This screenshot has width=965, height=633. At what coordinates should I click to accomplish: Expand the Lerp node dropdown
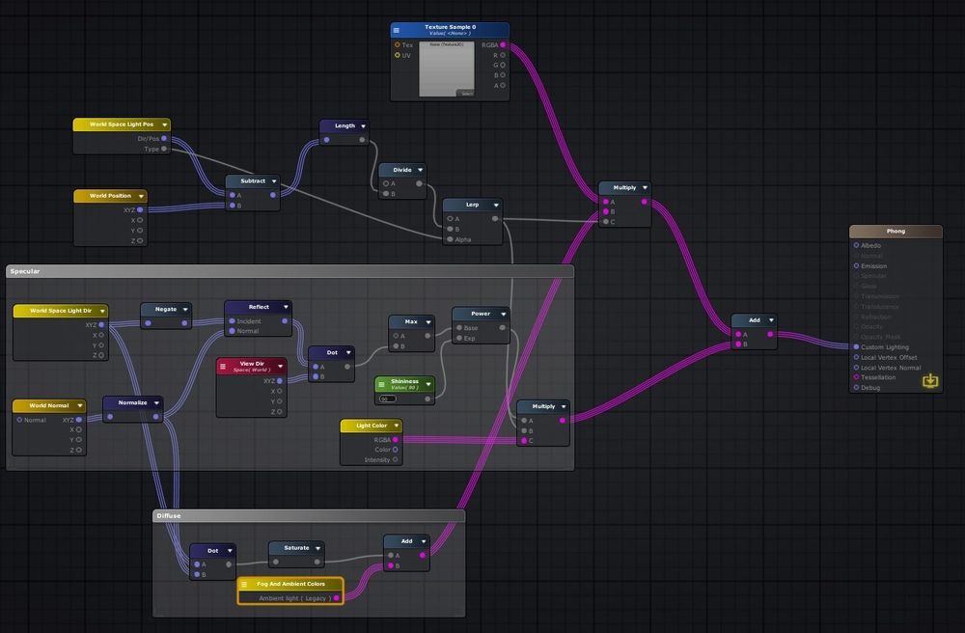pyautogui.click(x=494, y=205)
